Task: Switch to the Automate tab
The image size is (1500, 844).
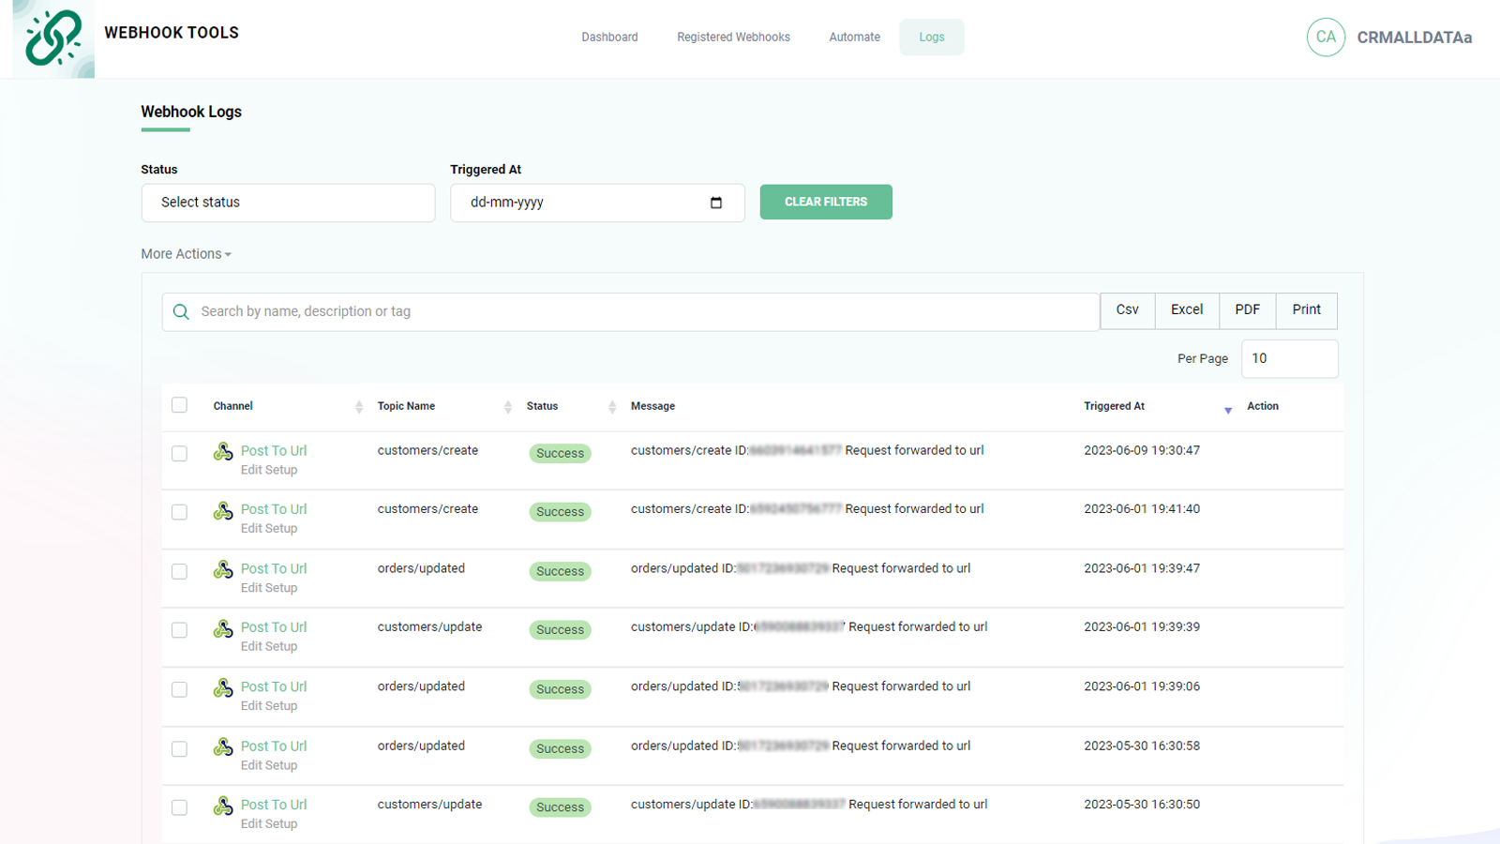Action: click(x=854, y=38)
